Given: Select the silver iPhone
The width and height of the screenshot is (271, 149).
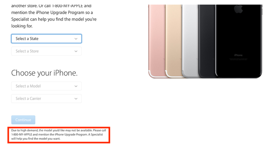Looking at the screenshot, I should pos(190,41).
